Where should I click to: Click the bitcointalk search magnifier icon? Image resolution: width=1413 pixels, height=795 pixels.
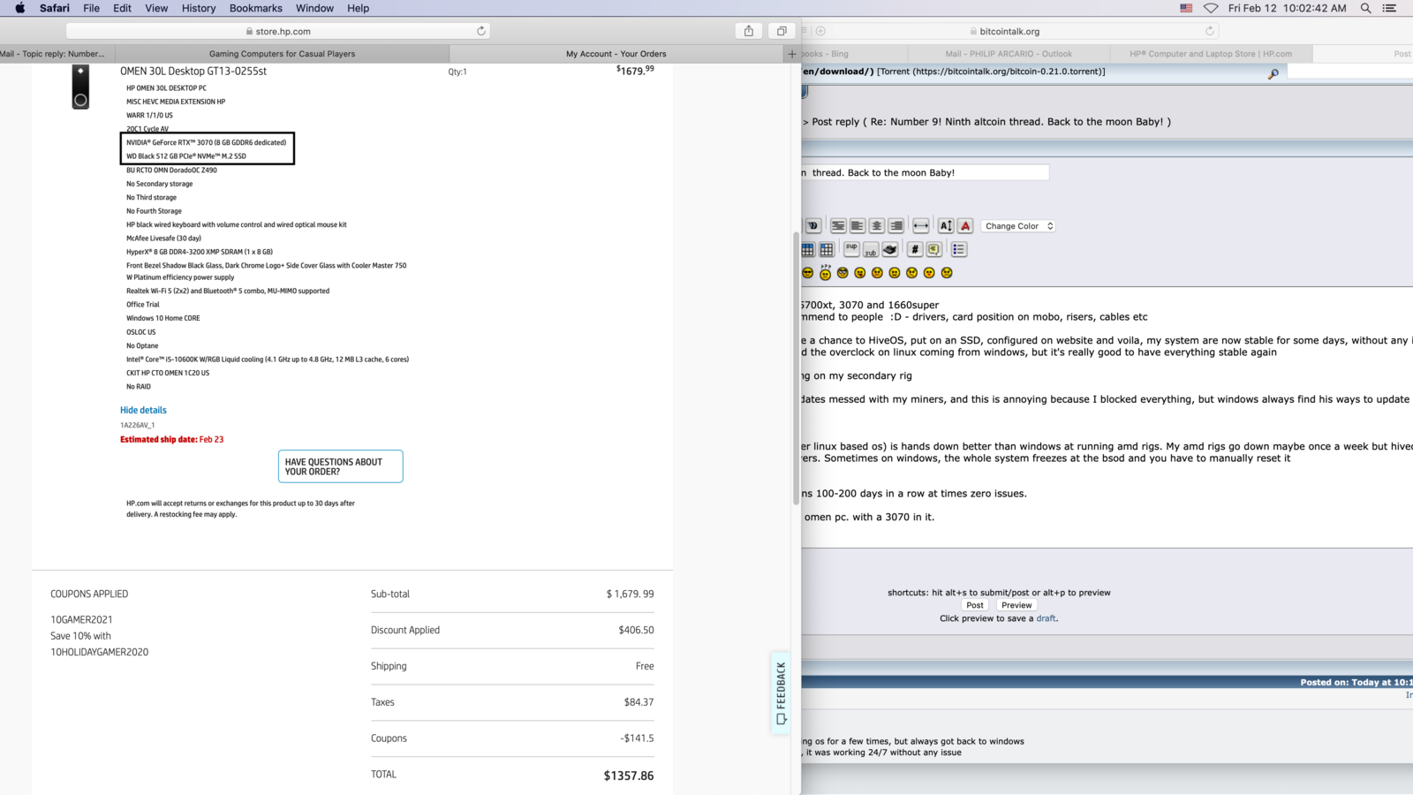coord(1273,74)
